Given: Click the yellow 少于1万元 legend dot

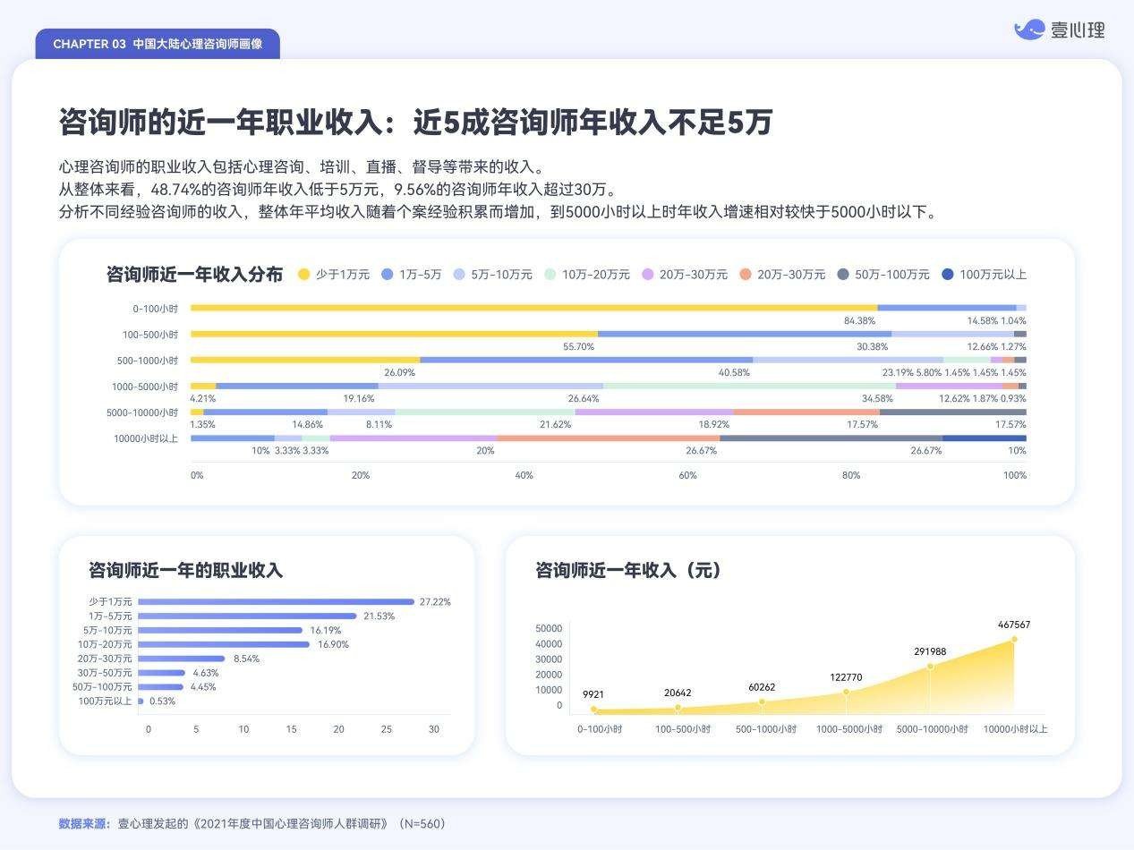Looking at the screenshot, I should click(303, 275).
